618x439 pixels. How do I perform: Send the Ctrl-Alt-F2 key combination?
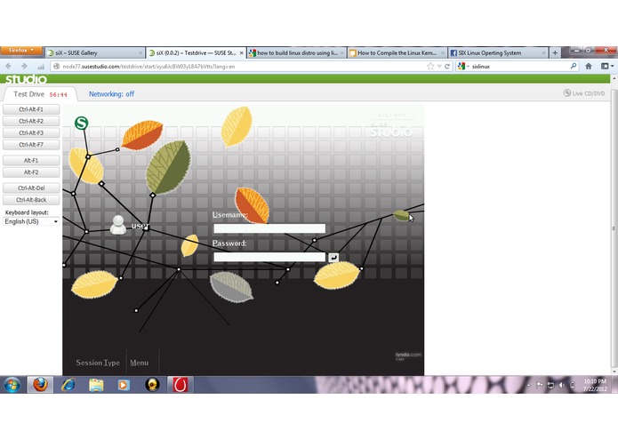tap(31, 121)
